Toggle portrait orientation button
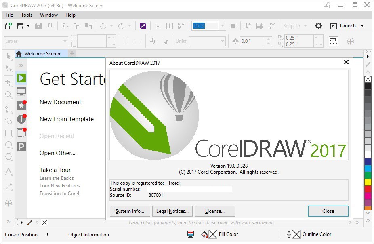This screenshot has width=374, height=244. click(126, 41)
